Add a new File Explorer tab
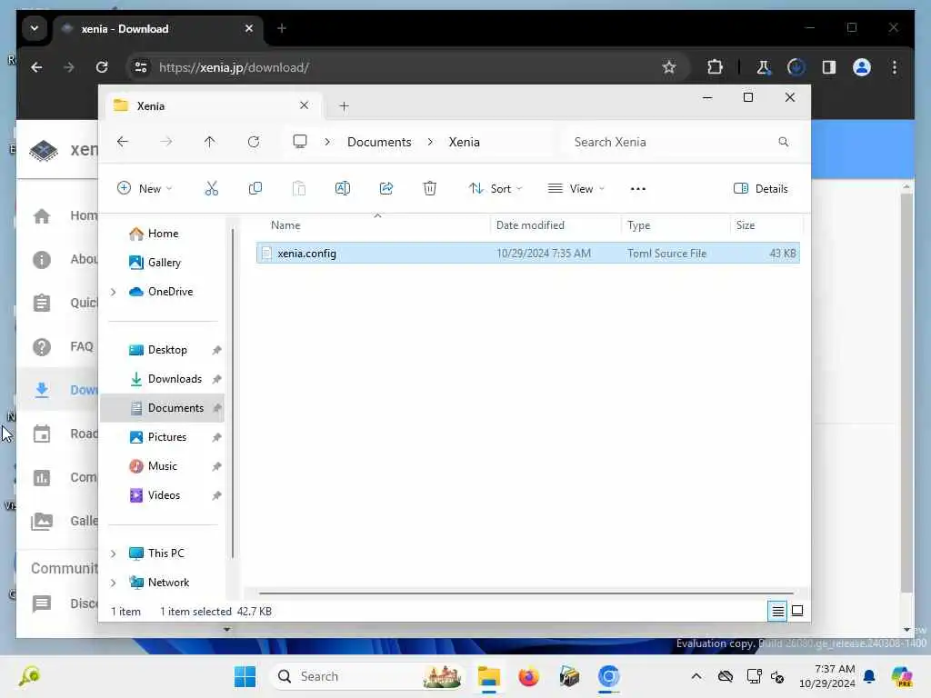 coord(344,105)
